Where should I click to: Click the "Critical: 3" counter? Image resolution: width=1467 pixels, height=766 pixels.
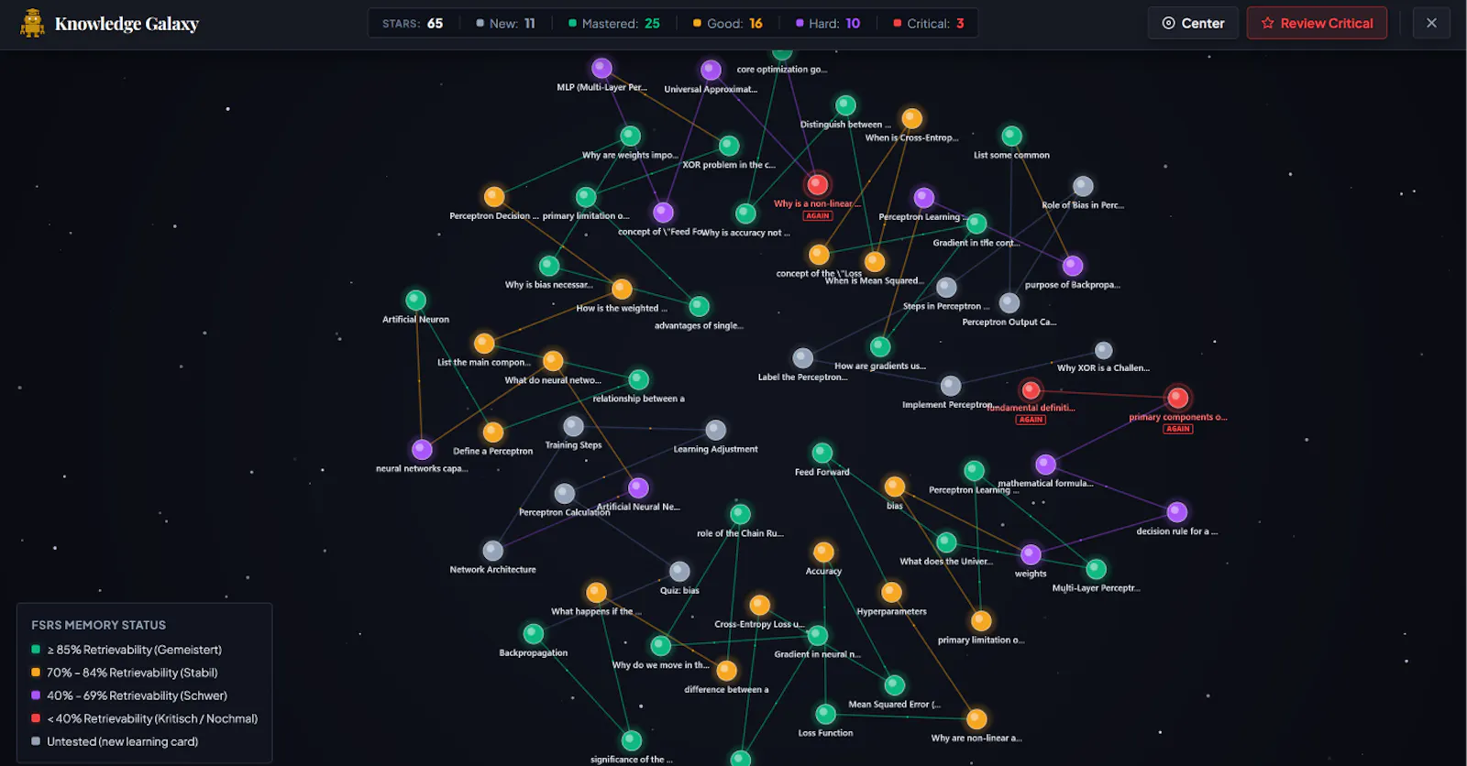coord(929,23)
